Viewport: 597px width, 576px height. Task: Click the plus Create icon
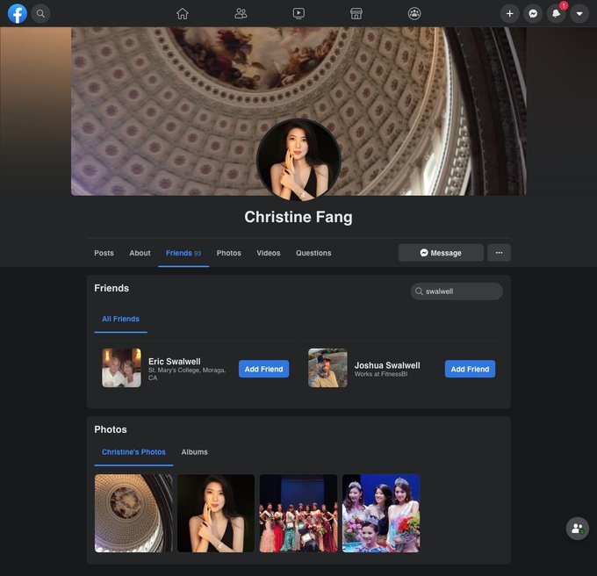[x=509, y=13]
